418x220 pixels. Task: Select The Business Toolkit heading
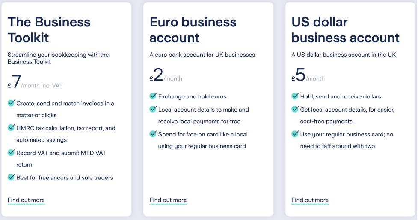pos(49,30)
